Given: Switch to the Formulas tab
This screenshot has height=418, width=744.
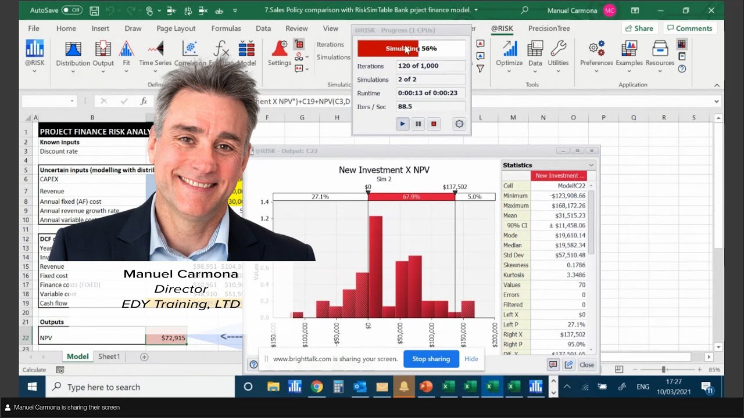Looking at the screenshot, I should [x=226, y=28].
